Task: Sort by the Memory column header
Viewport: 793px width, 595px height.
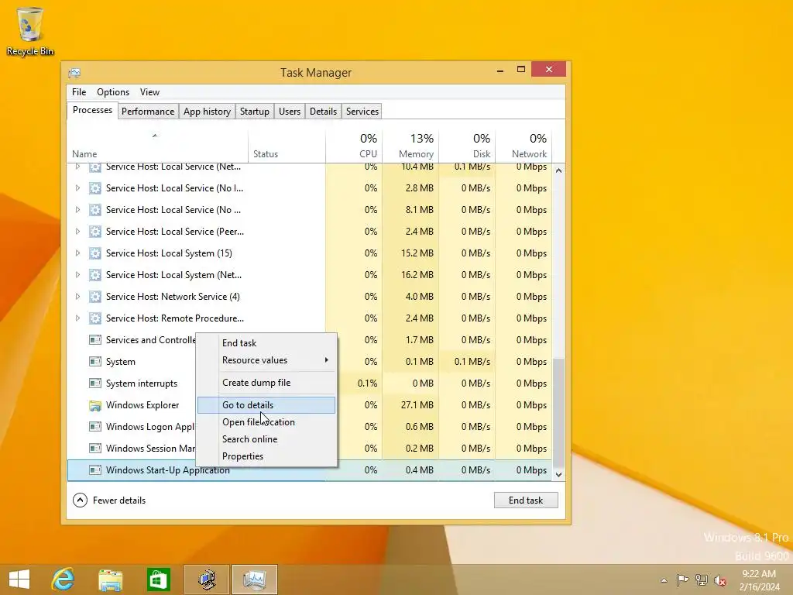Action: pyautogui.click(x=410, y=146)
